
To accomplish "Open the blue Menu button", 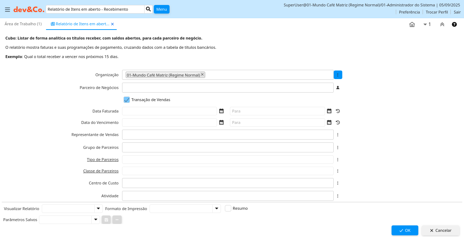I will [x=161, y=9].
